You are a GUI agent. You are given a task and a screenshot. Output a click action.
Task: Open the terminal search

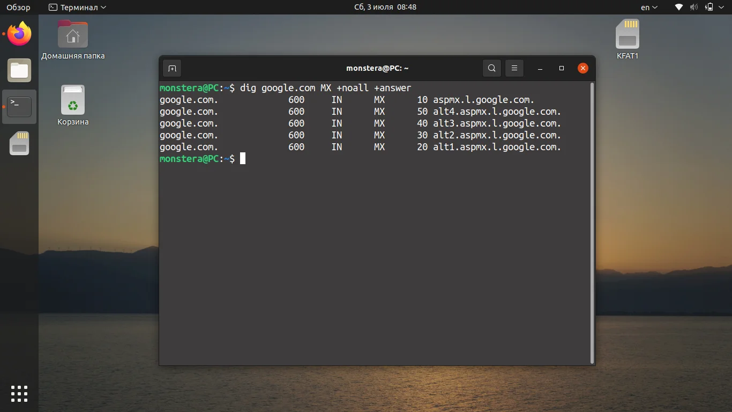(491, 68)
